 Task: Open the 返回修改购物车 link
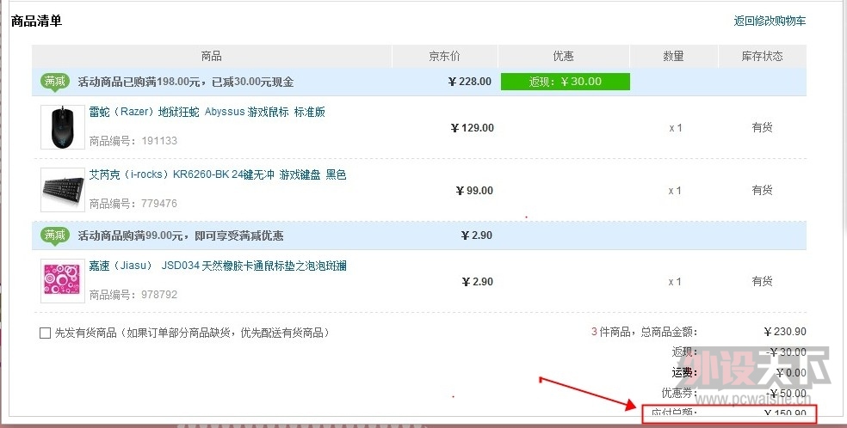pos(770,21)
